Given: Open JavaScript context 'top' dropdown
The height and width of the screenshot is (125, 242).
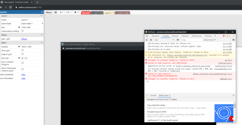Looking at the screenshot, I should click(x=164, y=40).
